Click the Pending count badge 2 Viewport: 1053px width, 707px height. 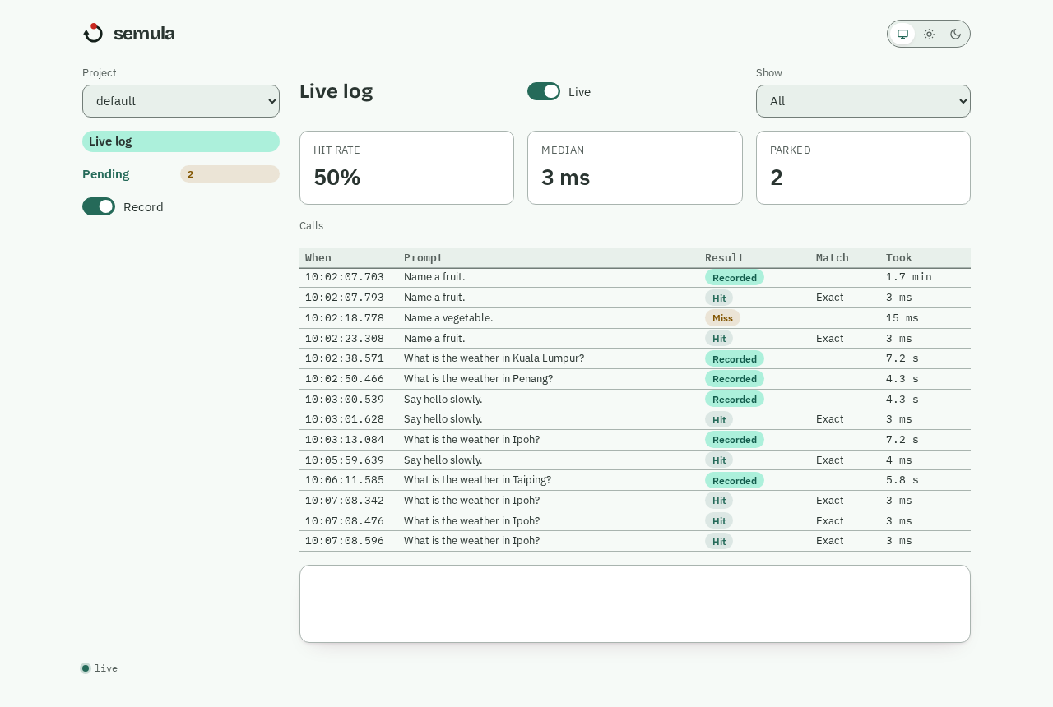[230, 174]
